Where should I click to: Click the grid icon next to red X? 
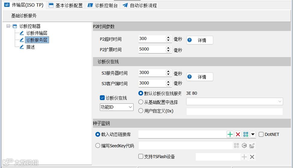(x=246, y=134)
